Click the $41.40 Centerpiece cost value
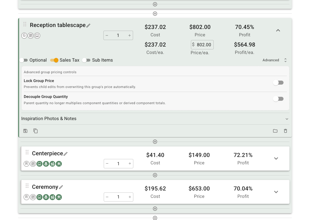 tap(155, 155)
